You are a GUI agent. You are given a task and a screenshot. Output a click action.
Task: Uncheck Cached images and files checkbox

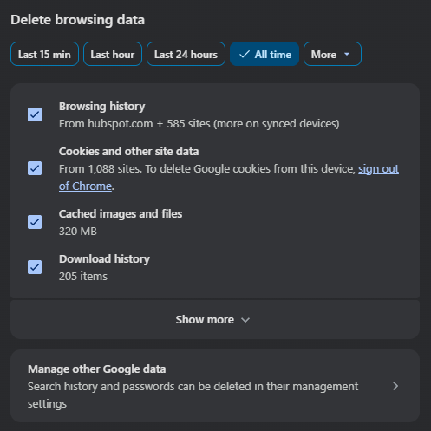click(x=35, y=222)
